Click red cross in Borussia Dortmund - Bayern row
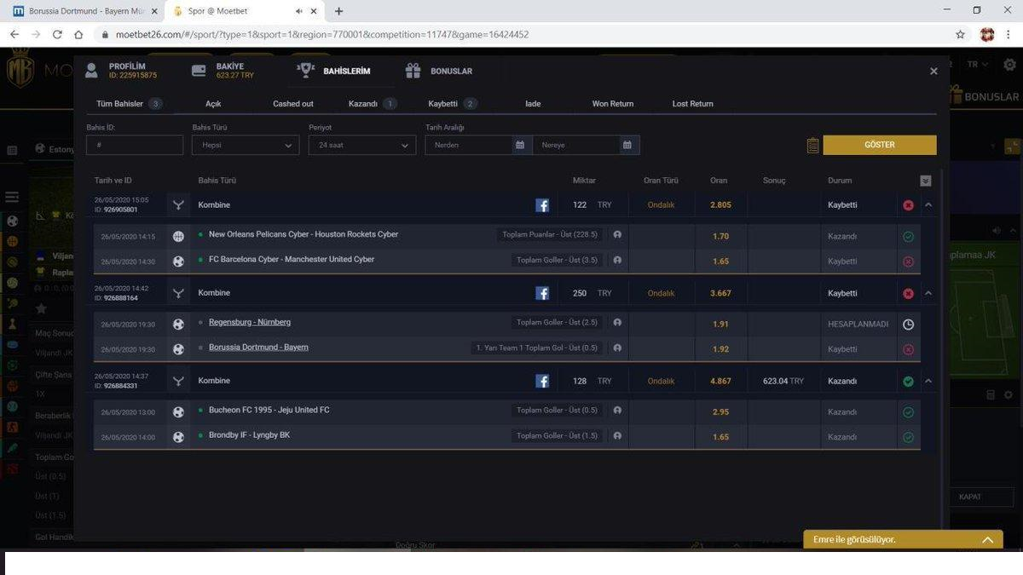The image size is (1023, 575). pos(908,349)
